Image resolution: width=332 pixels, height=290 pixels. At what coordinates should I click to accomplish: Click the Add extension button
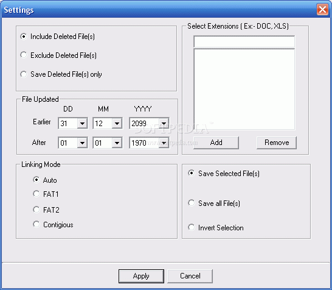[x=216, y=143]
